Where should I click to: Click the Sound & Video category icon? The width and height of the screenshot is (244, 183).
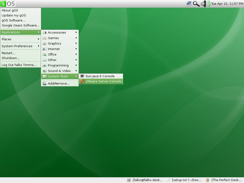click(x=45, y=71)
